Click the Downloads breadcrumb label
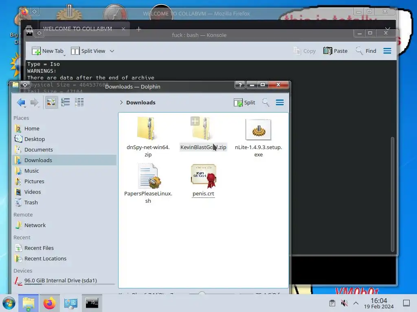Viewport: 417px width, 312px height. [140, 102]
